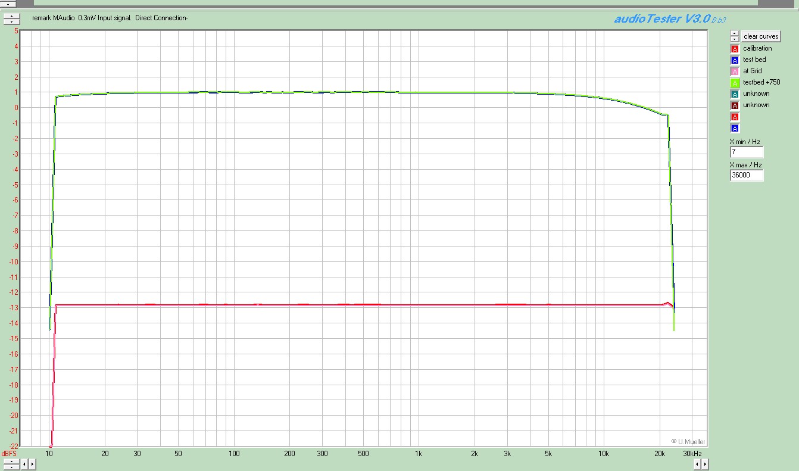Image resolution: width=799 pixels, height=471 pixels.
Task: Click the testbed +750 curve label
Action: 761,82
